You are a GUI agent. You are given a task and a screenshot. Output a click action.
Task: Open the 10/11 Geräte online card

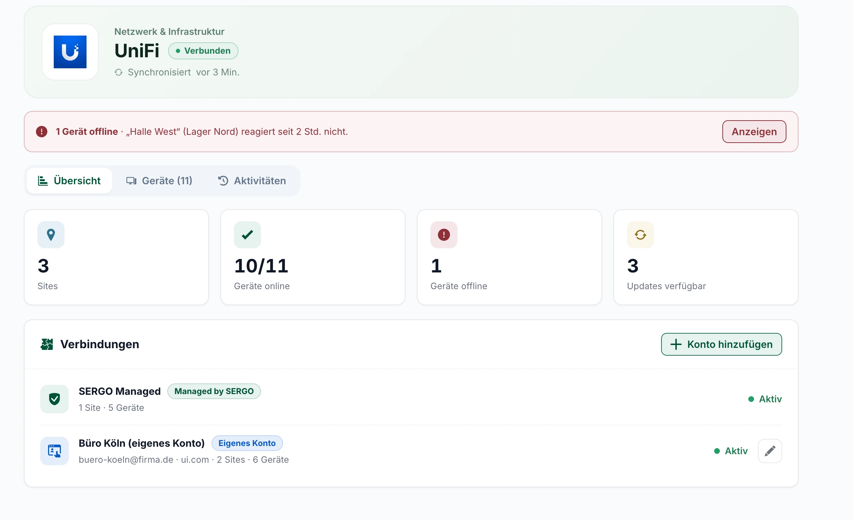313,257
